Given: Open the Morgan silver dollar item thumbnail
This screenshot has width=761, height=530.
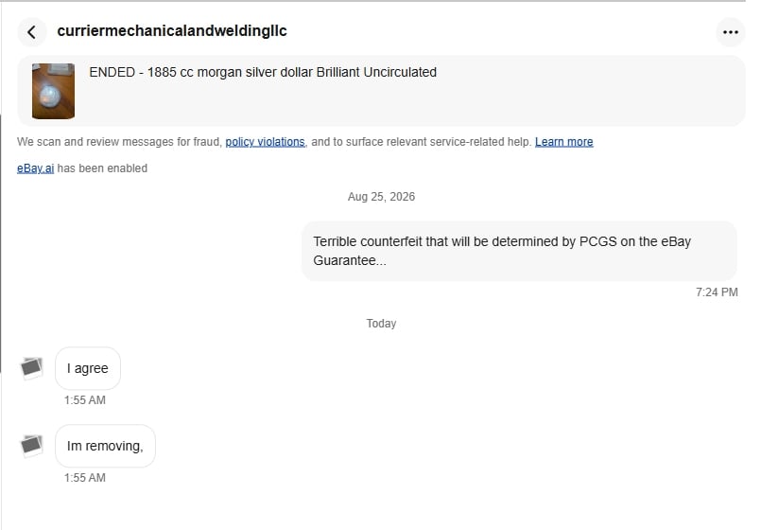Looking at the screenshot, I should point(53,91).
